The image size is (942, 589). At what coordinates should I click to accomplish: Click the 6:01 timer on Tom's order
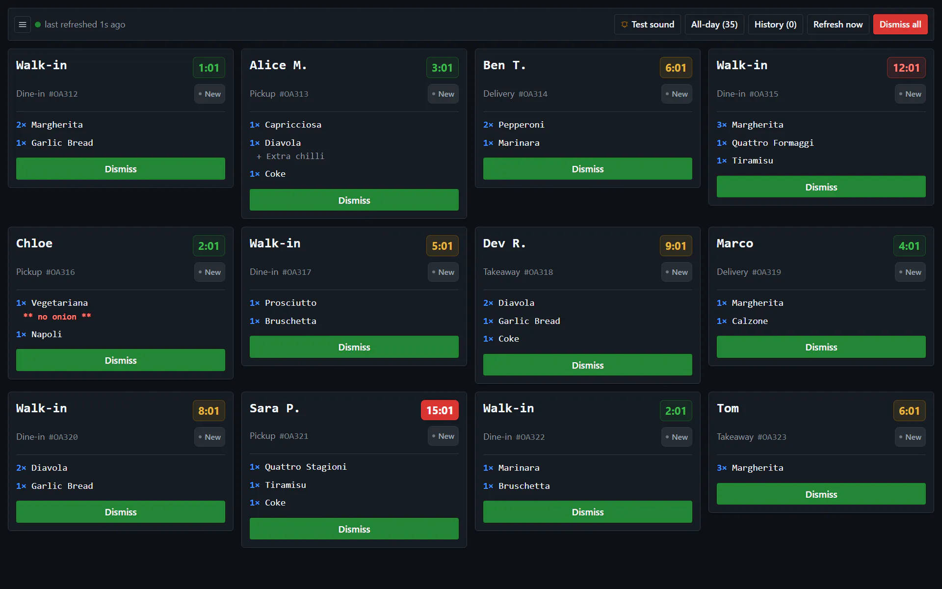(909, 411)
